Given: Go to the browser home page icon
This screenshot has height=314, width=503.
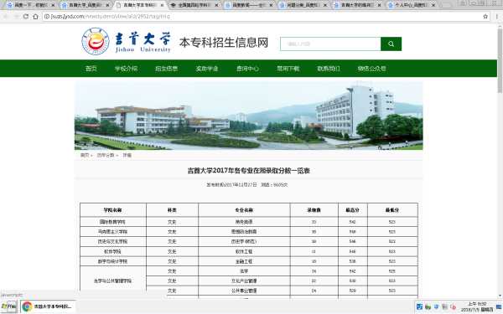Looking at the screenshot, I should (35, 17).
